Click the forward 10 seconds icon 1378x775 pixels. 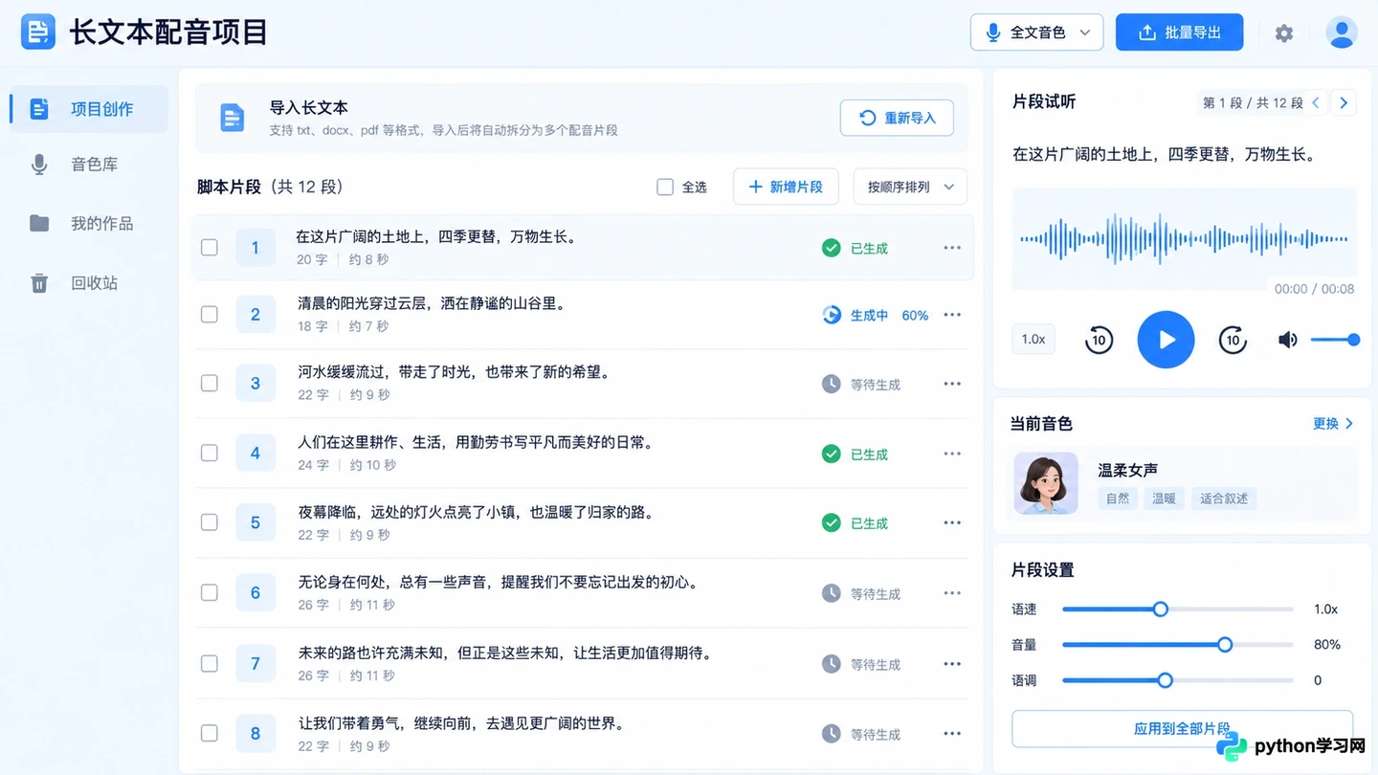pos(1233,340)
